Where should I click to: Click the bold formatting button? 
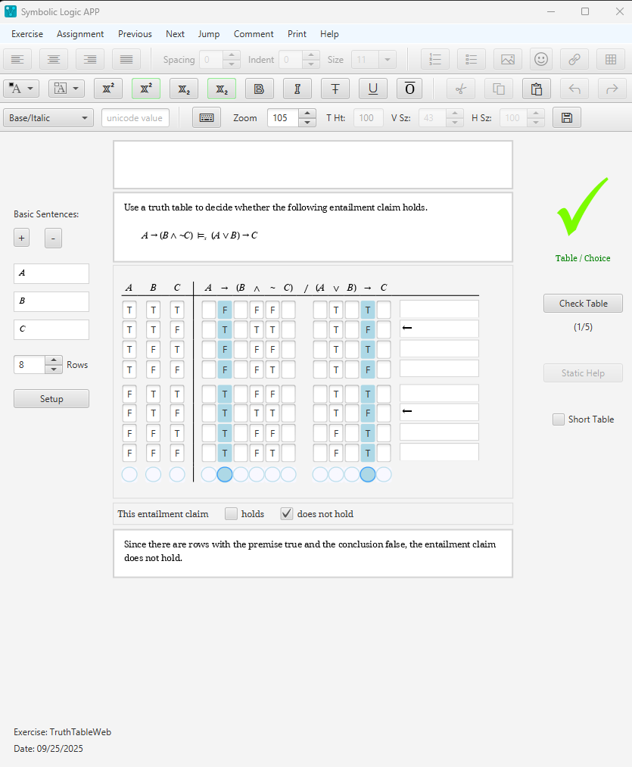coord(260,89)
